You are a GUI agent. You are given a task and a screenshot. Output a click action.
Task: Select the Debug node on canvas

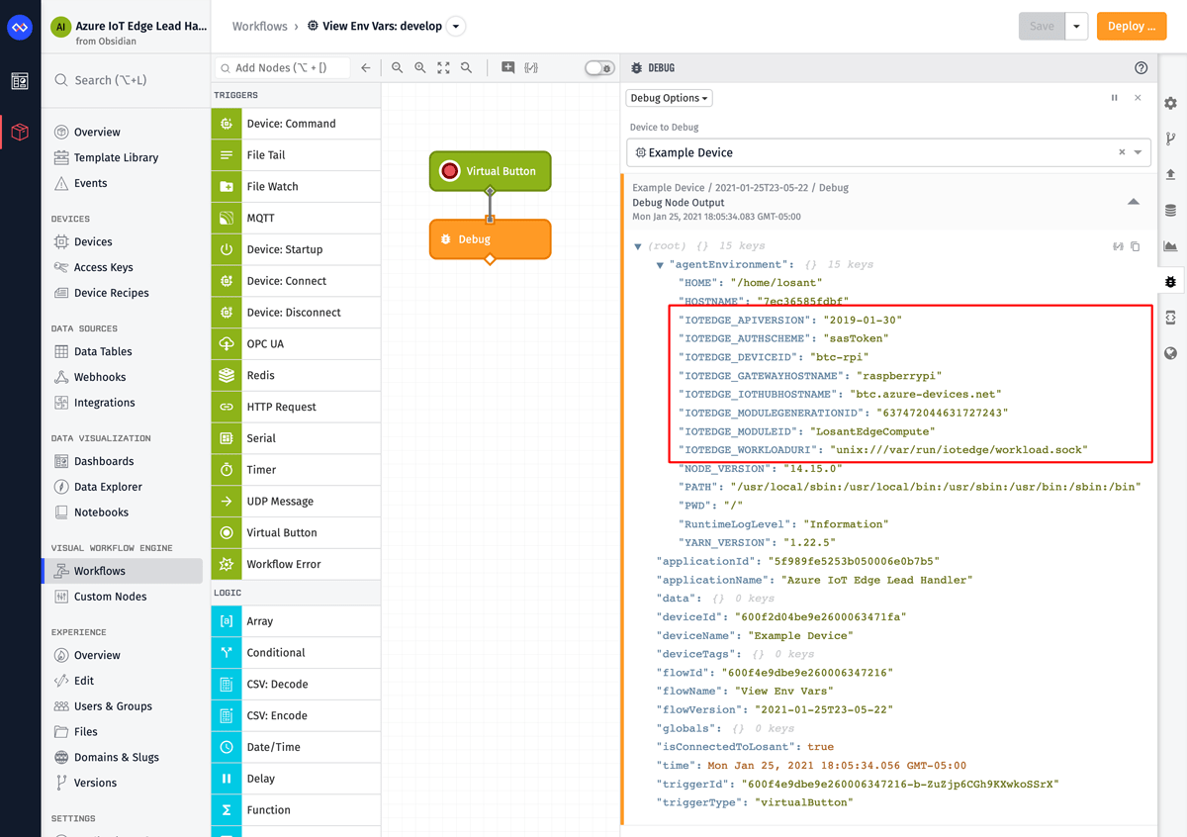pos(490,239)
